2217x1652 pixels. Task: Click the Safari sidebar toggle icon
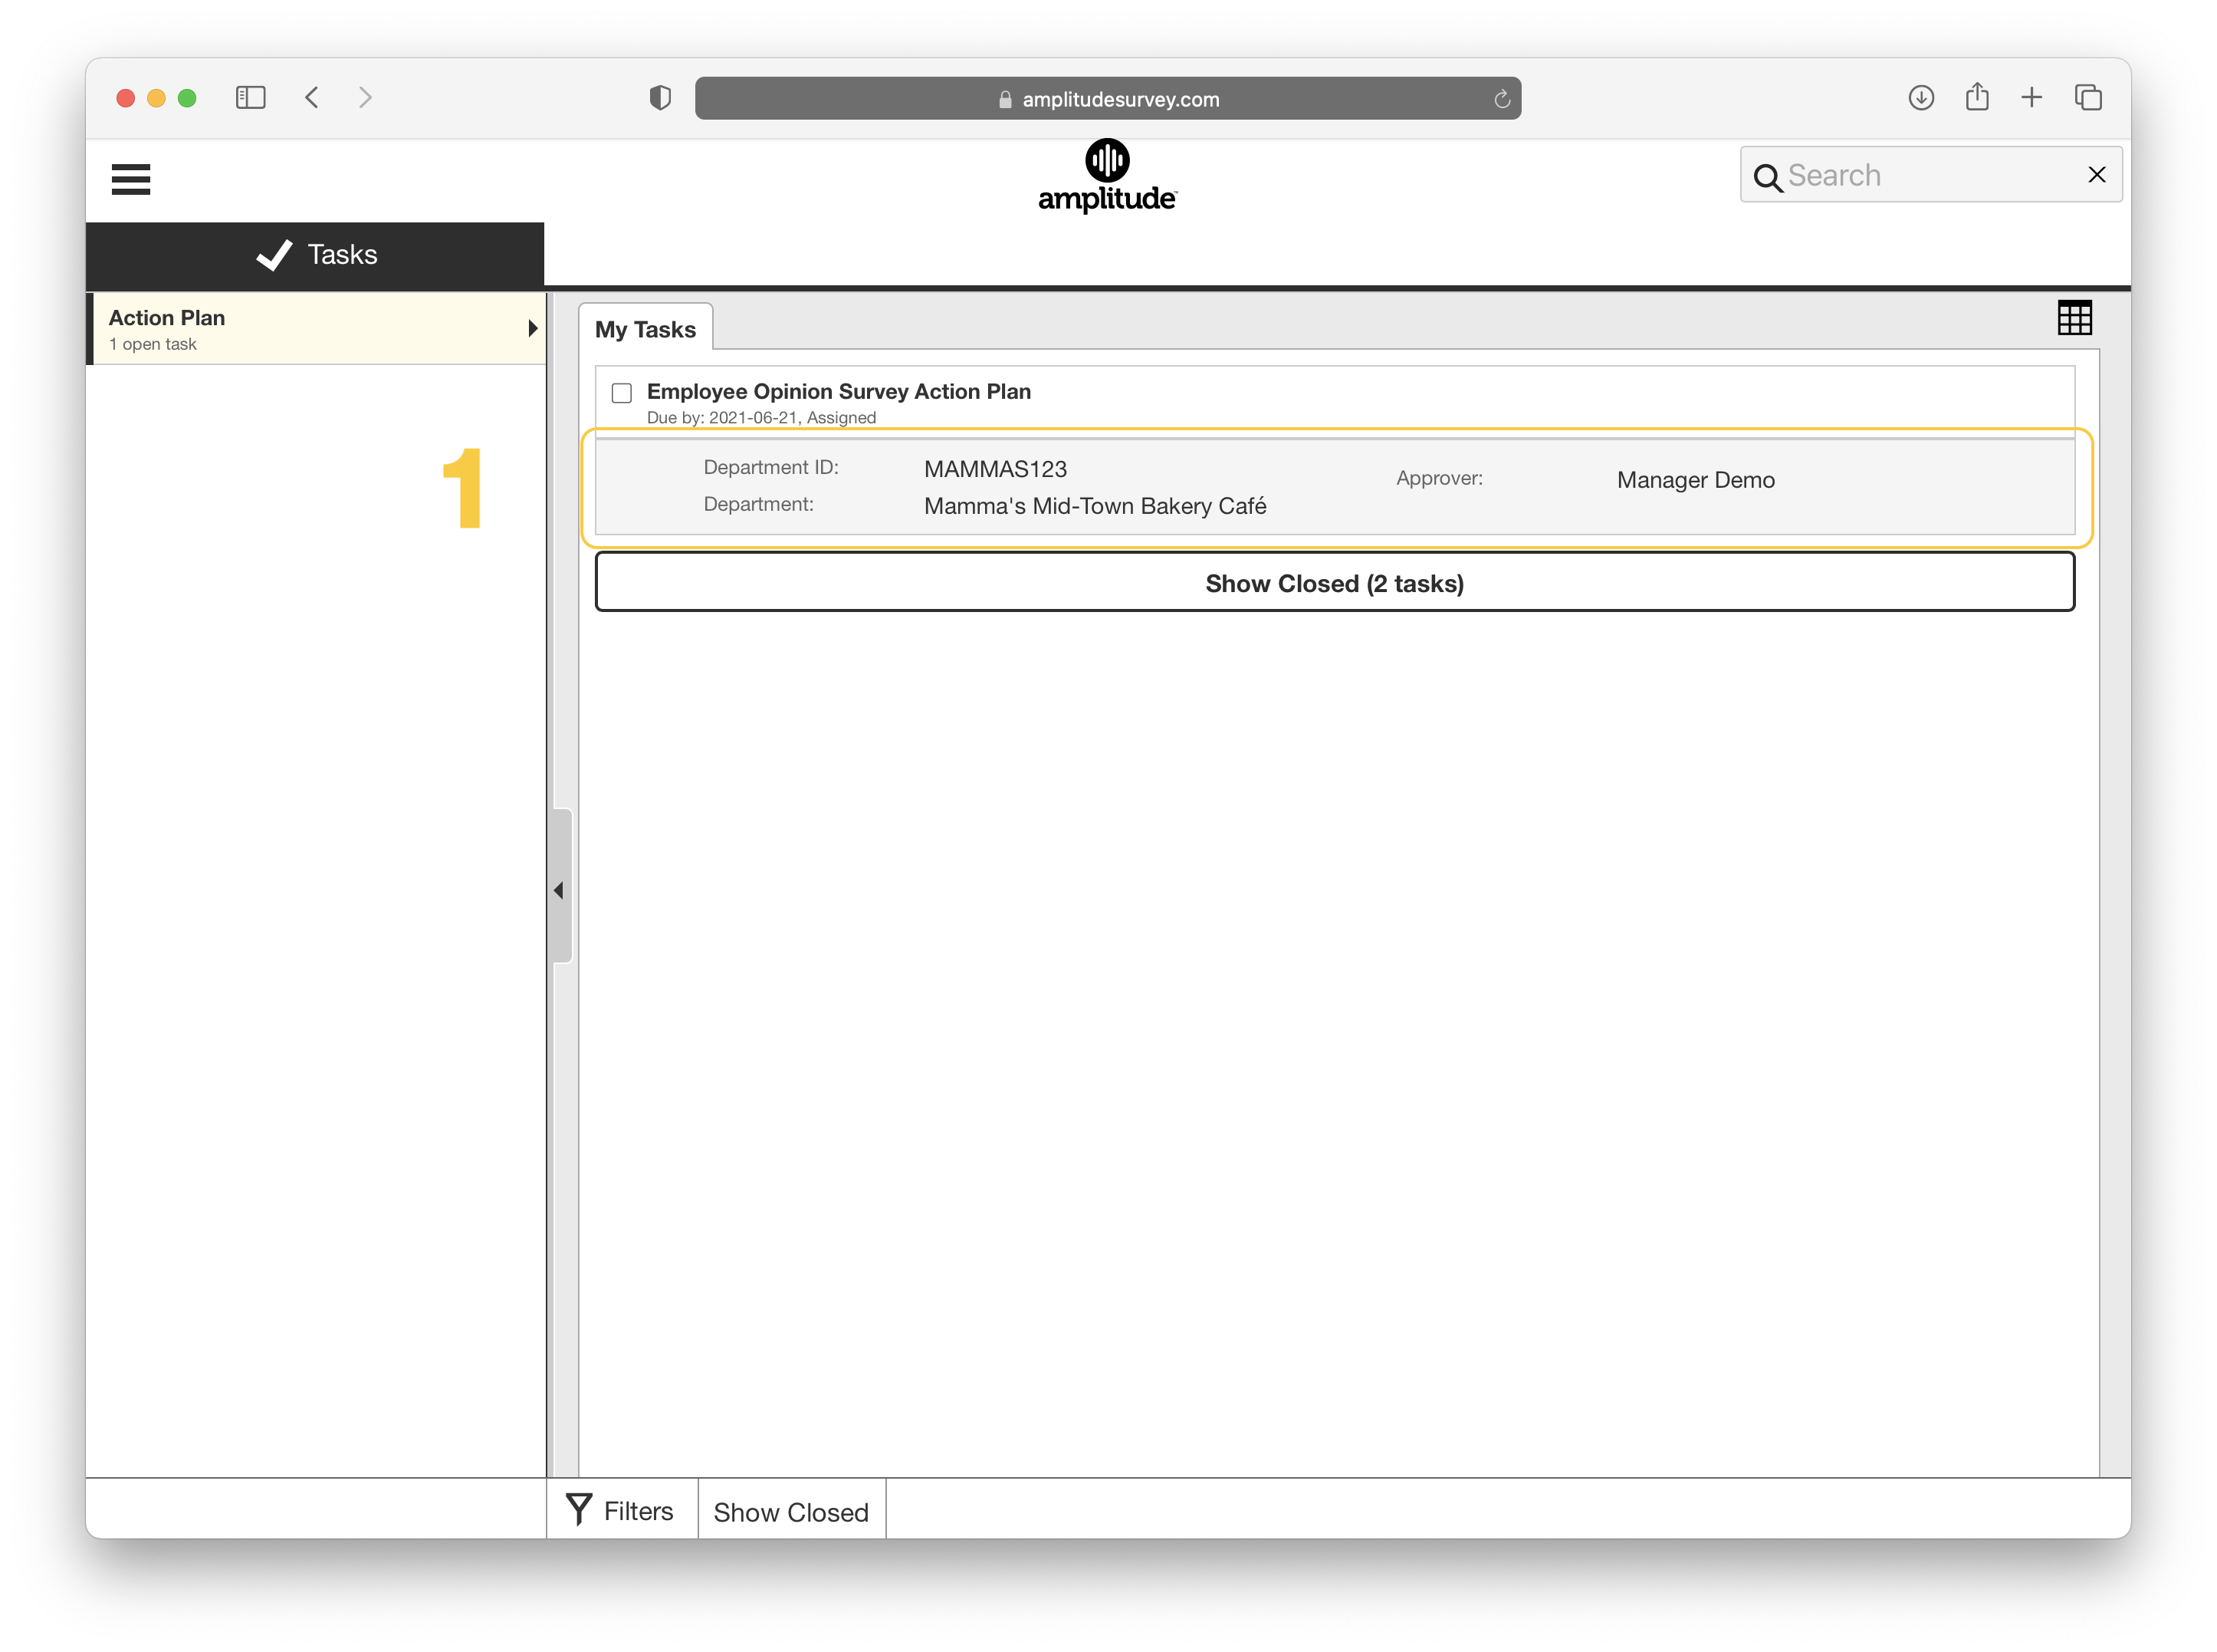tap(250, 98)
